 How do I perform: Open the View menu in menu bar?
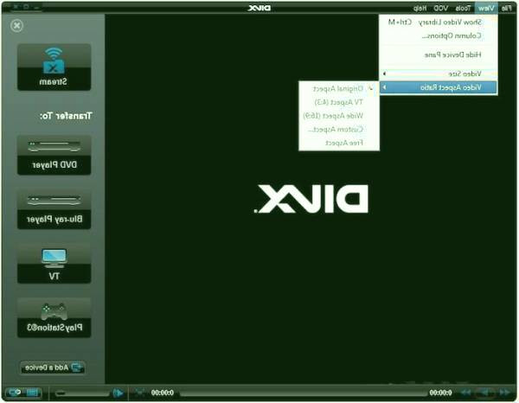coord(486,9)
